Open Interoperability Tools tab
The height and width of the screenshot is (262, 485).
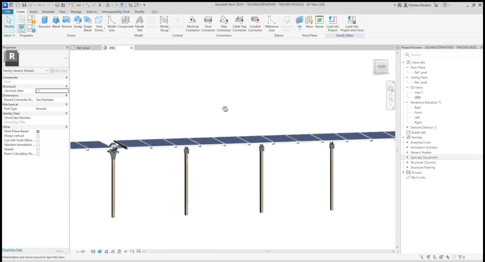(116, 12)
